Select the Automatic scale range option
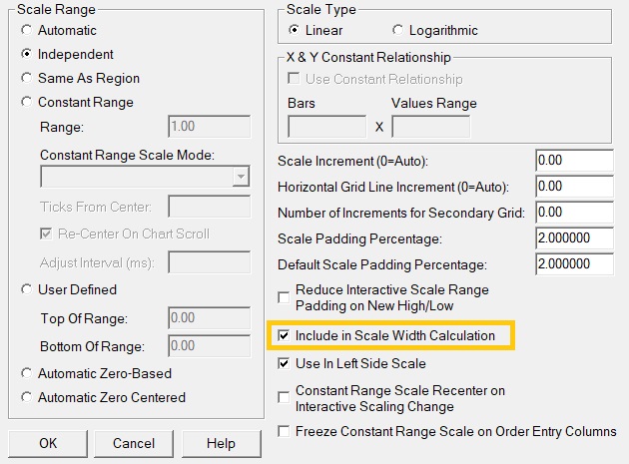 27,31
